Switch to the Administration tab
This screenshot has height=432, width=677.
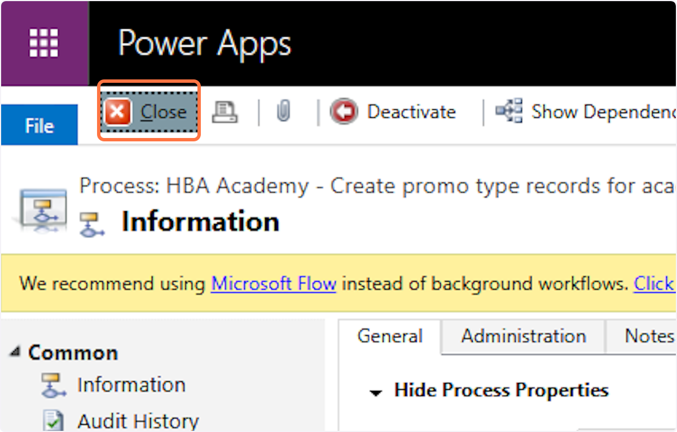(x=524, y=336)
